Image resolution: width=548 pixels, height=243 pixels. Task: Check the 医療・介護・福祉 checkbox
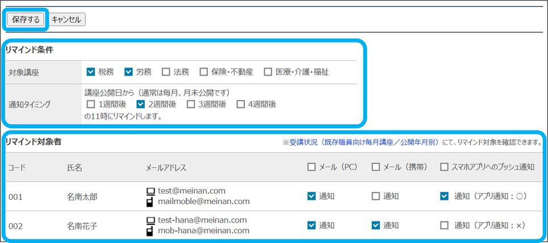(x=268, y=72)
